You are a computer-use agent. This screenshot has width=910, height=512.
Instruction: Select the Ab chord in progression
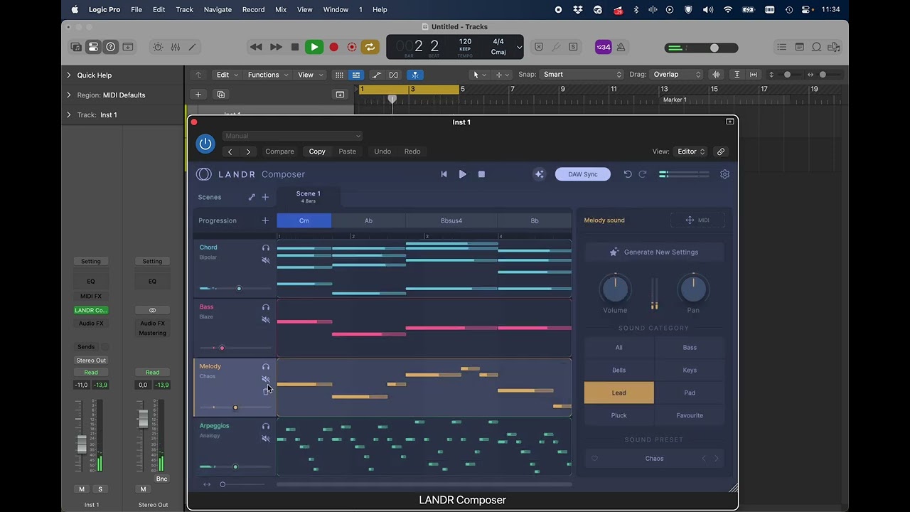tap(368, 220)
